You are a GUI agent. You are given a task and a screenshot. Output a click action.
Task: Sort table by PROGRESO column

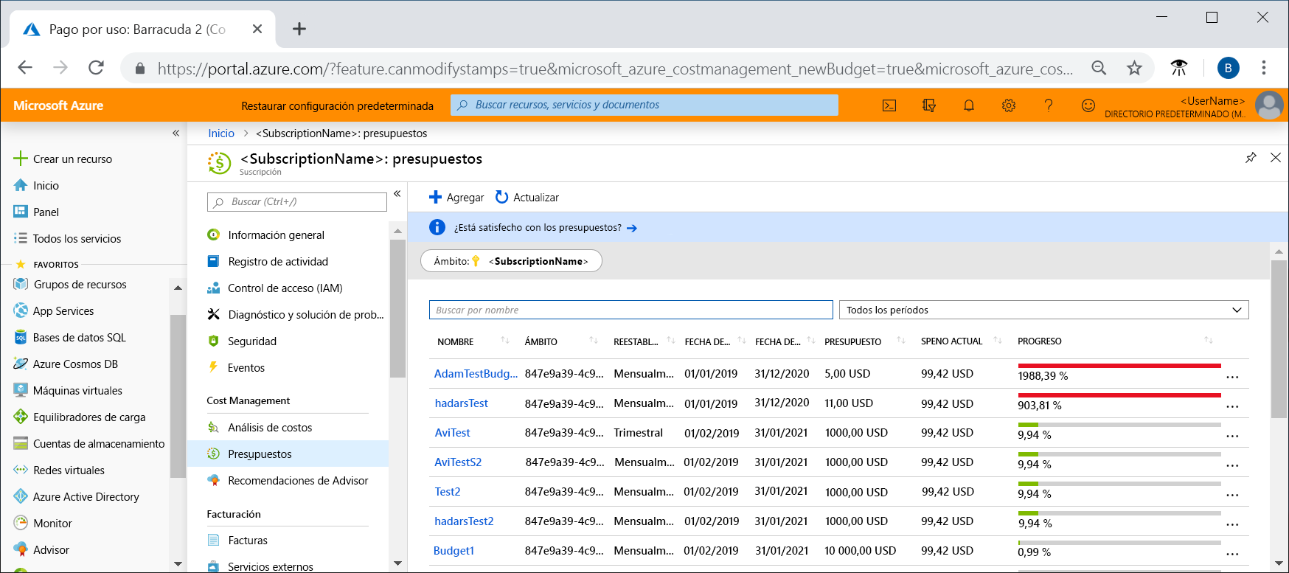[1040, 341]
